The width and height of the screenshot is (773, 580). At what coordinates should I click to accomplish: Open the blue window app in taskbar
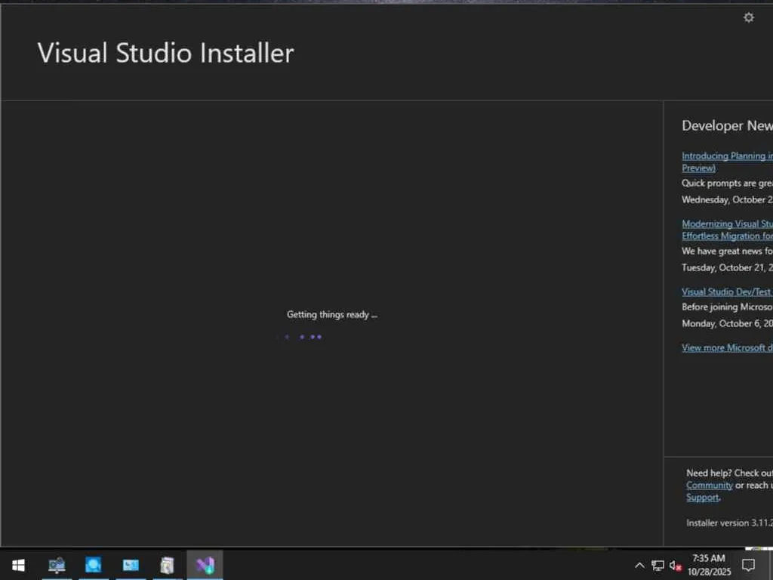131,565
